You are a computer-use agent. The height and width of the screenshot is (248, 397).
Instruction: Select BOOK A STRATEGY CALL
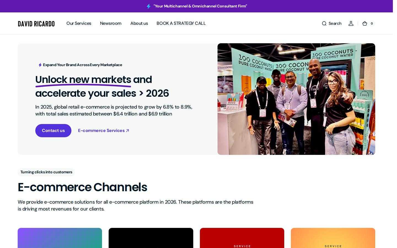(x=181, y=23)
